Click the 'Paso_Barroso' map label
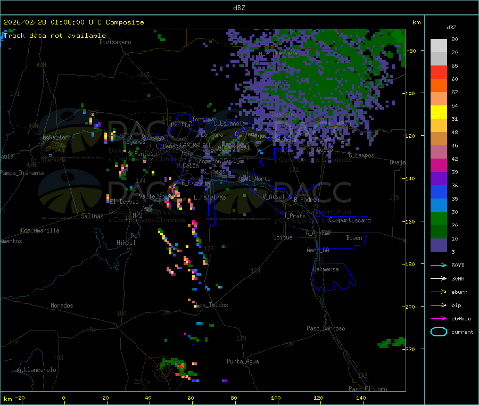This screenshot has width=479, height=405. (x=326, y=329)
